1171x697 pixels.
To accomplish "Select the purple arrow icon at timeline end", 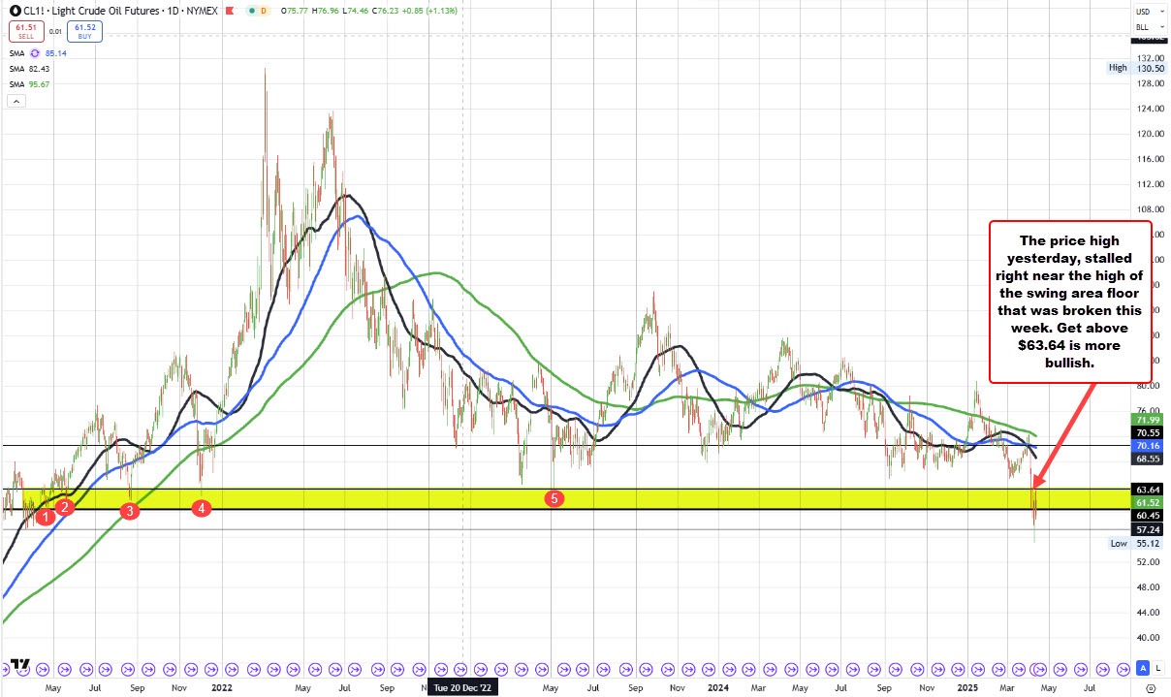I will (1124, 668).
